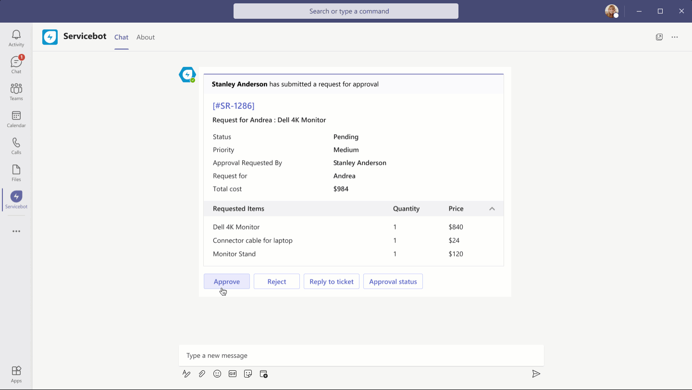Click the $120 price
This screenshot has height=390, width=692.
pos(456,254)
